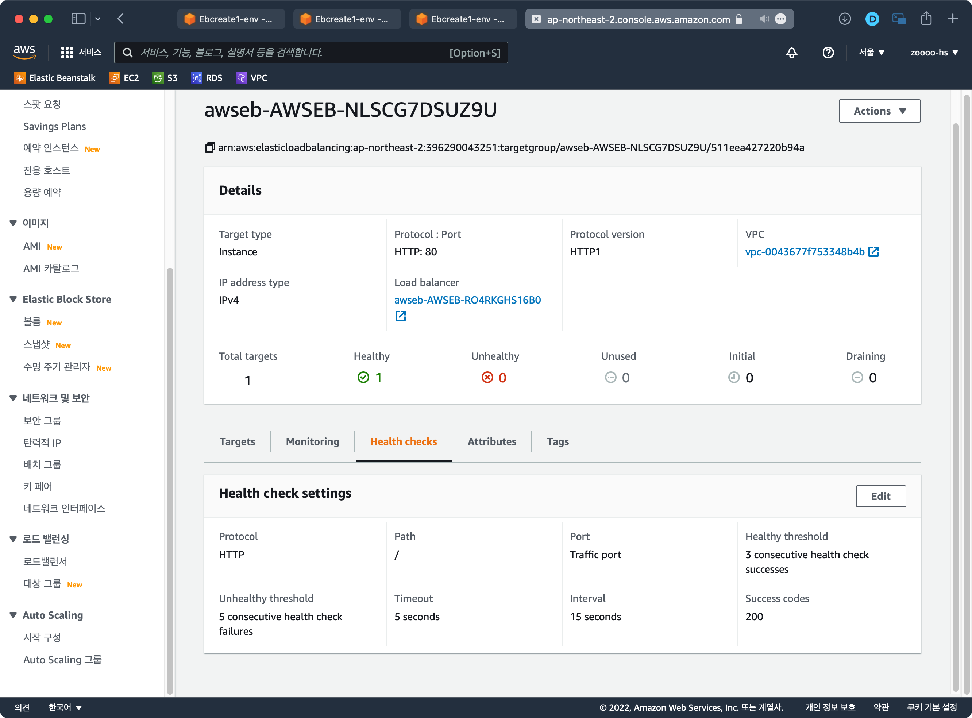Click the search magnifier icon
Screen dimensions: 972x718
127,53
